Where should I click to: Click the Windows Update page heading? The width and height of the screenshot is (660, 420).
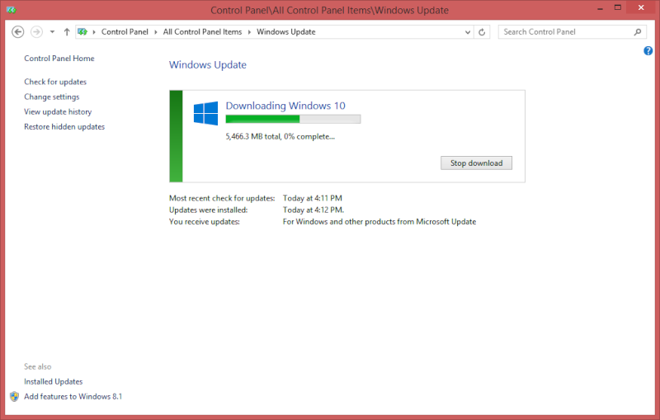(x=208, y=65)
